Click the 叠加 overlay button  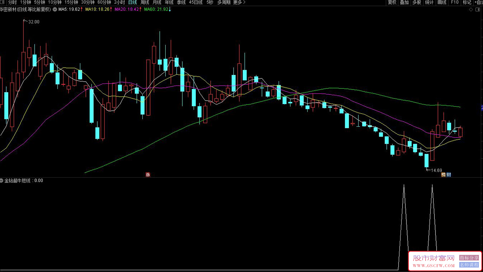pos(404,2)
